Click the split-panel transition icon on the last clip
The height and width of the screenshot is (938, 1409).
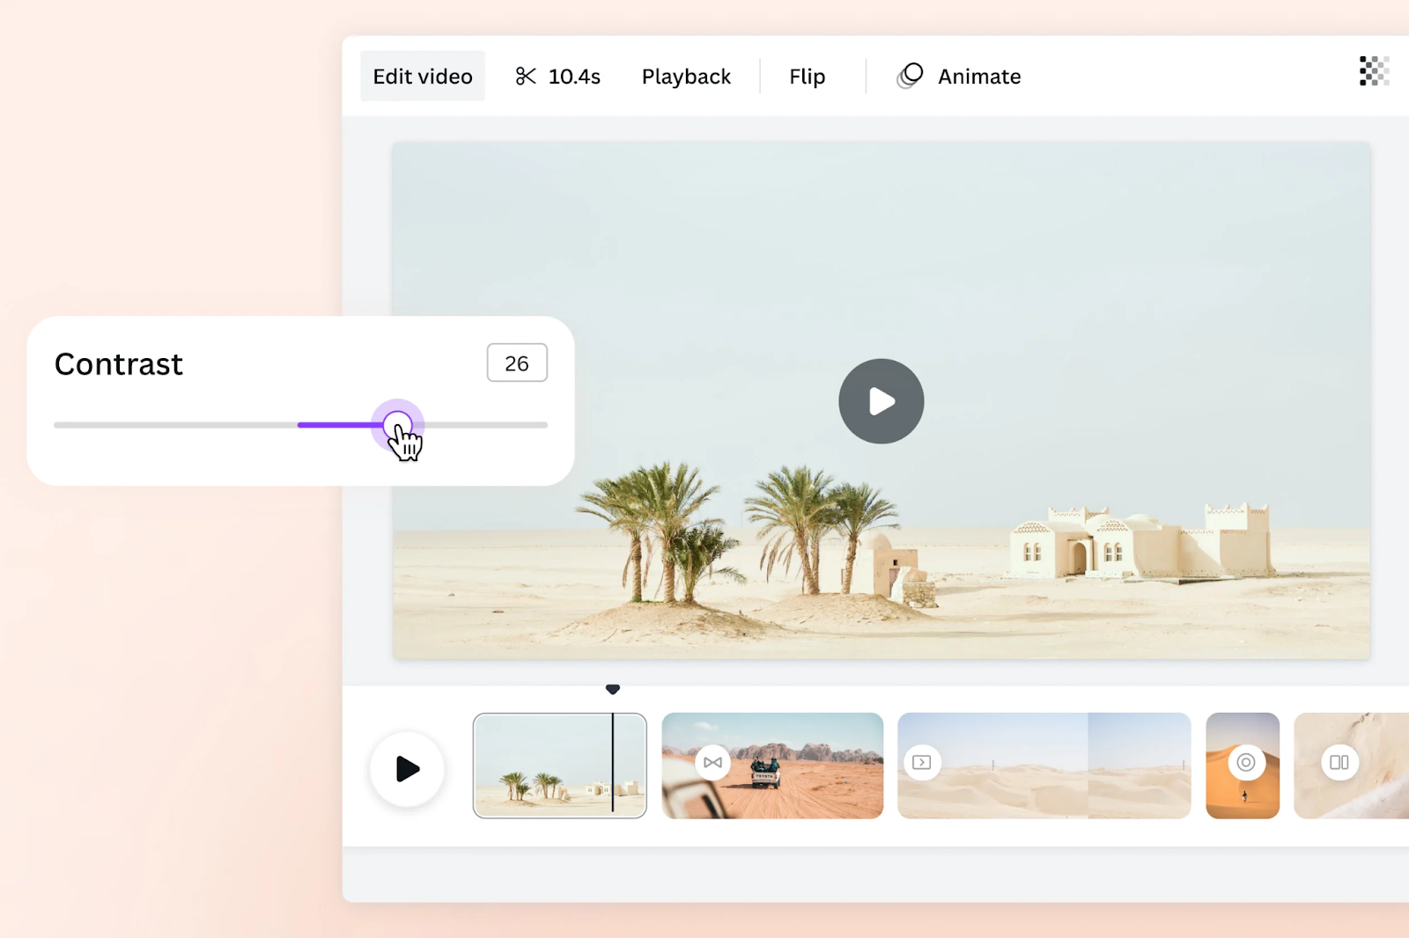pos(1339,762)
